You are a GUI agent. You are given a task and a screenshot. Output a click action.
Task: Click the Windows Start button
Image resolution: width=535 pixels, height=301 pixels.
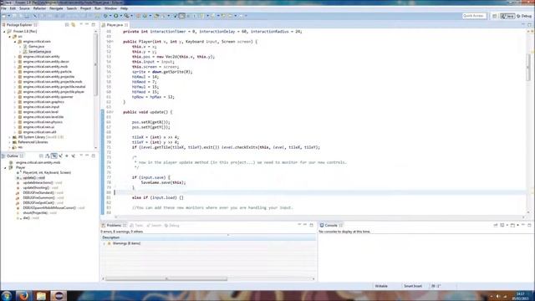point(6,296)
